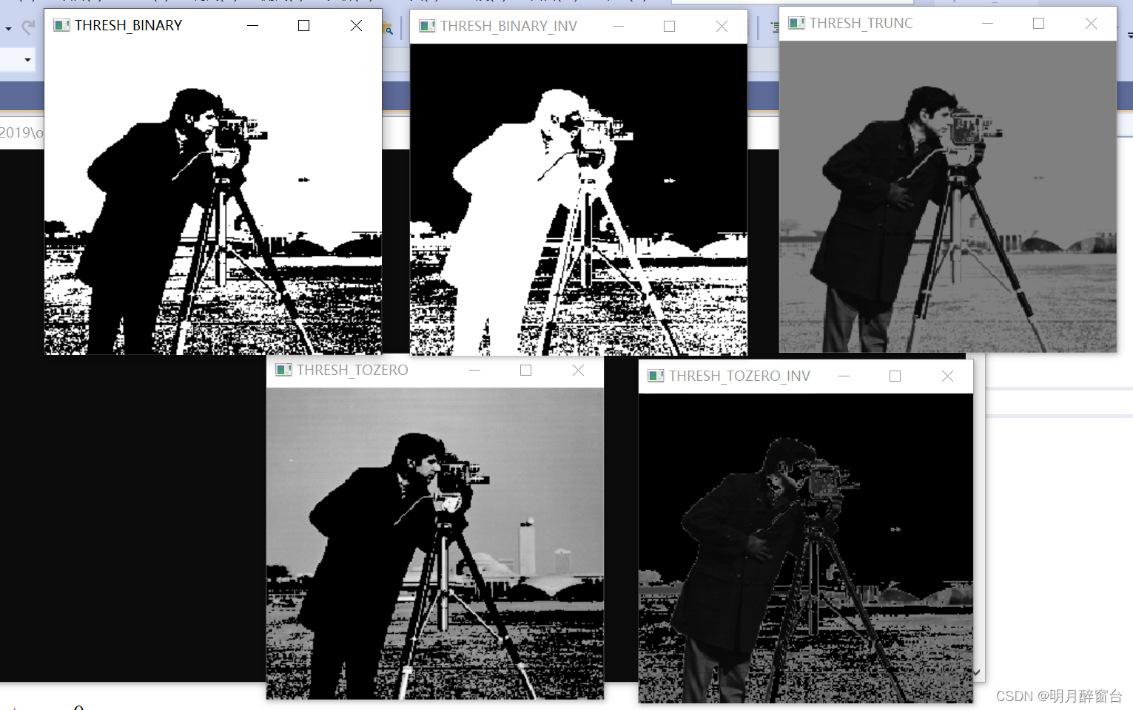Maximize the THRESH_TOZERO window

coord(525,370)
